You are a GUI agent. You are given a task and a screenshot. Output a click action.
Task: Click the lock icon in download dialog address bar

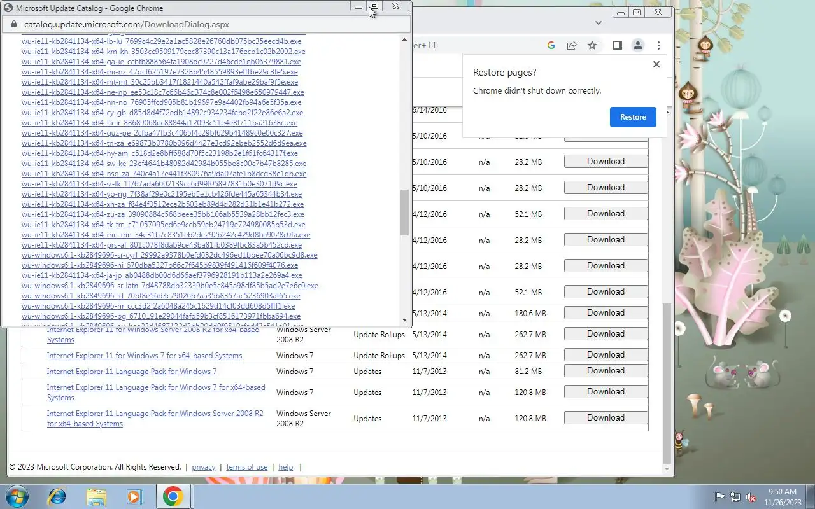[14, 25]
